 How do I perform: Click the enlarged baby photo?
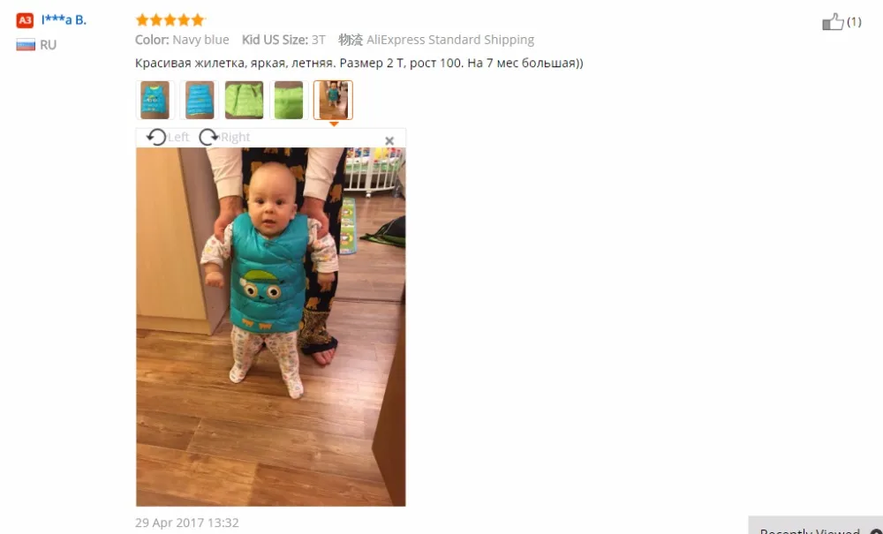[x=271, y=327]
